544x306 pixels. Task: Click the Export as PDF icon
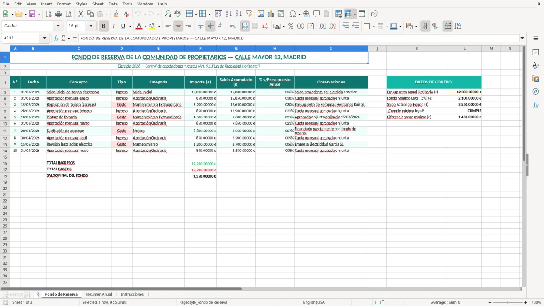pyautogui.click(x=49, y=14)
